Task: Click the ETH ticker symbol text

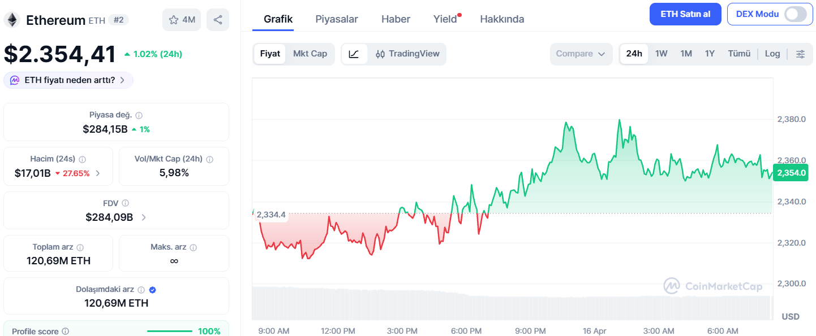Action: click(97, 20)
